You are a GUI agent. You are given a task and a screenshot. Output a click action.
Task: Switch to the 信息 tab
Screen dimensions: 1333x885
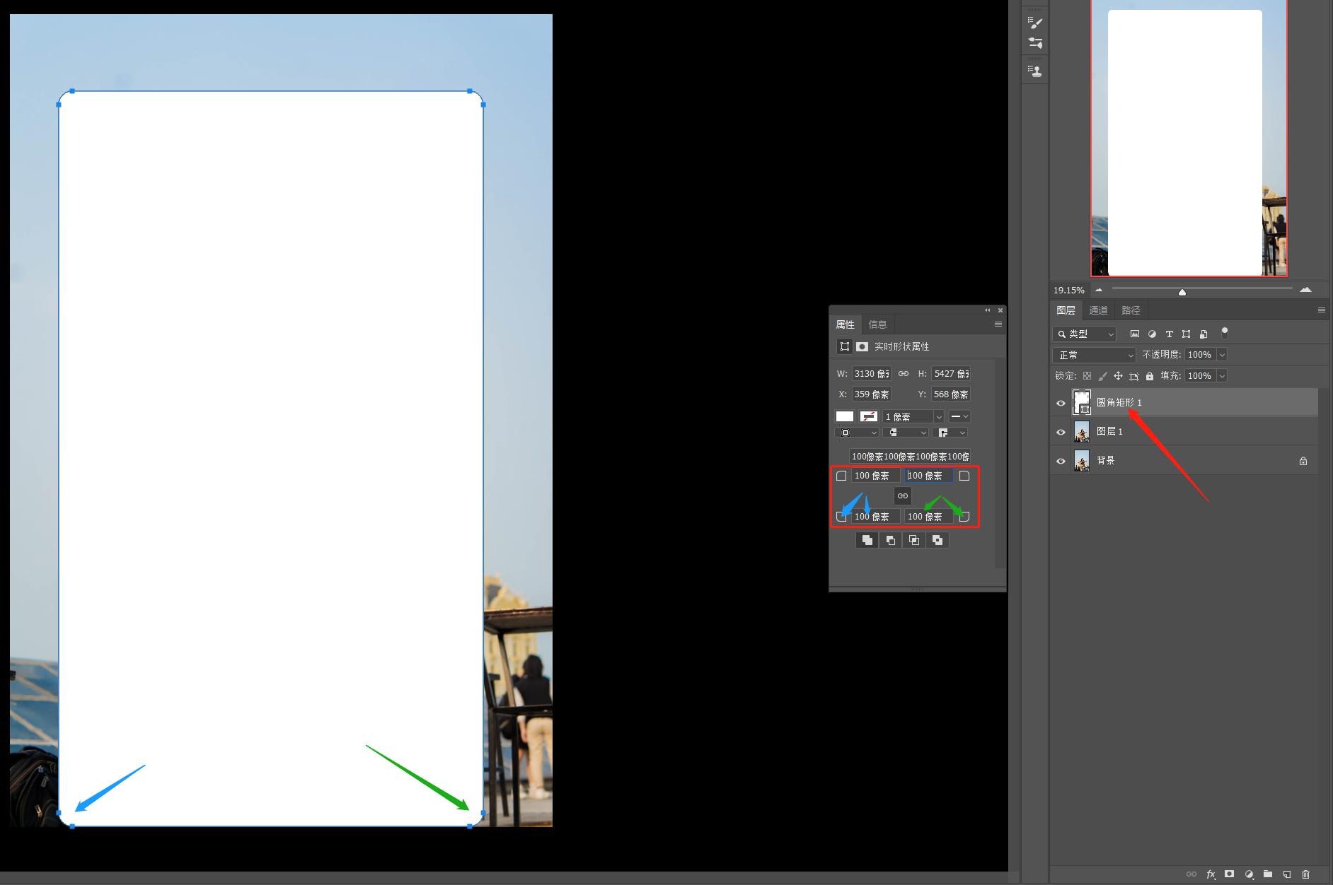pos(877,324)
